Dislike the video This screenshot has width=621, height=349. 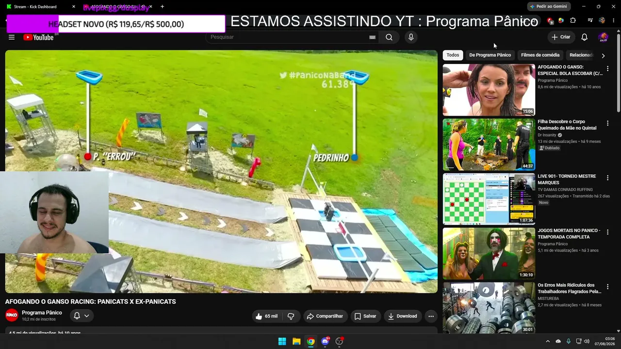pos(291,317)
